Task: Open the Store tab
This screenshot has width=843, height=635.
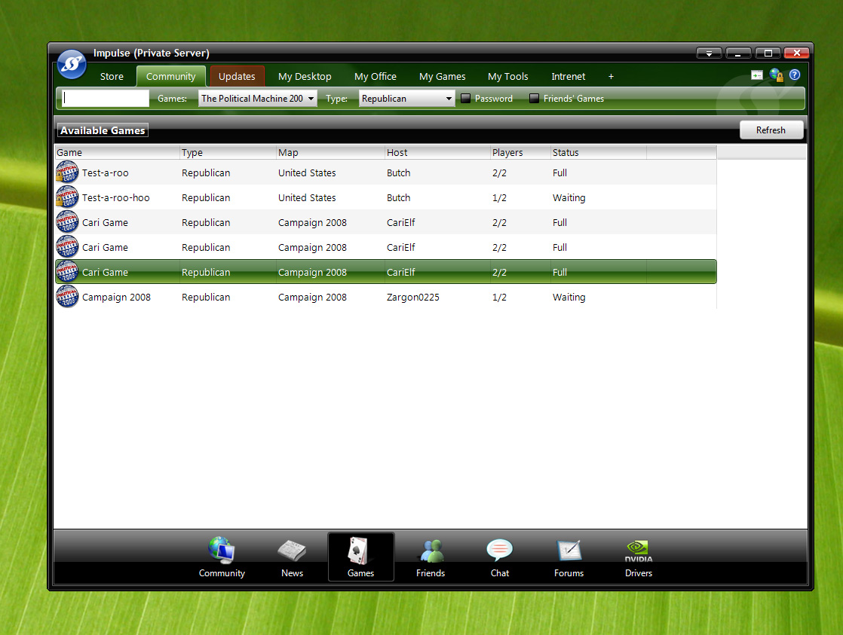Action: [x=112, y=77]
